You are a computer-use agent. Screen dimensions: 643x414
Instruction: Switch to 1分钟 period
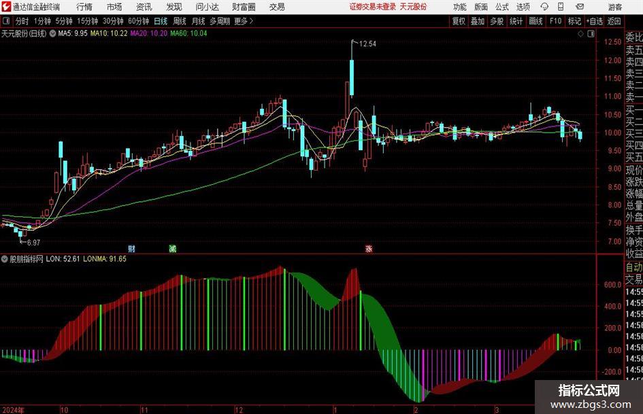click(x=42, y=21)
